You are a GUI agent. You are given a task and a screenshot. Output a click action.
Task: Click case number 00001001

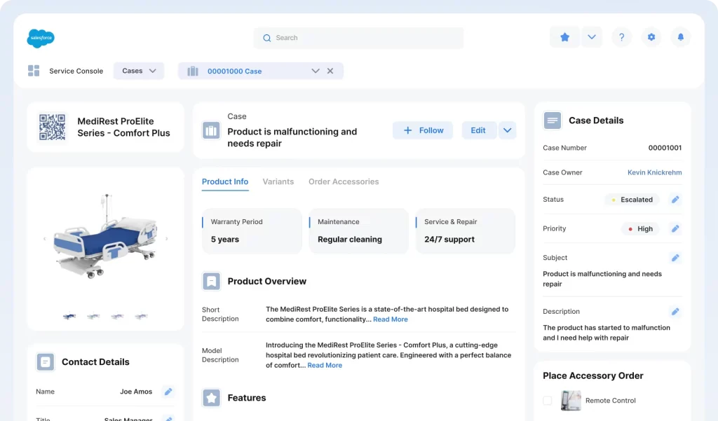pyautogui.click(x=665, y=148)
